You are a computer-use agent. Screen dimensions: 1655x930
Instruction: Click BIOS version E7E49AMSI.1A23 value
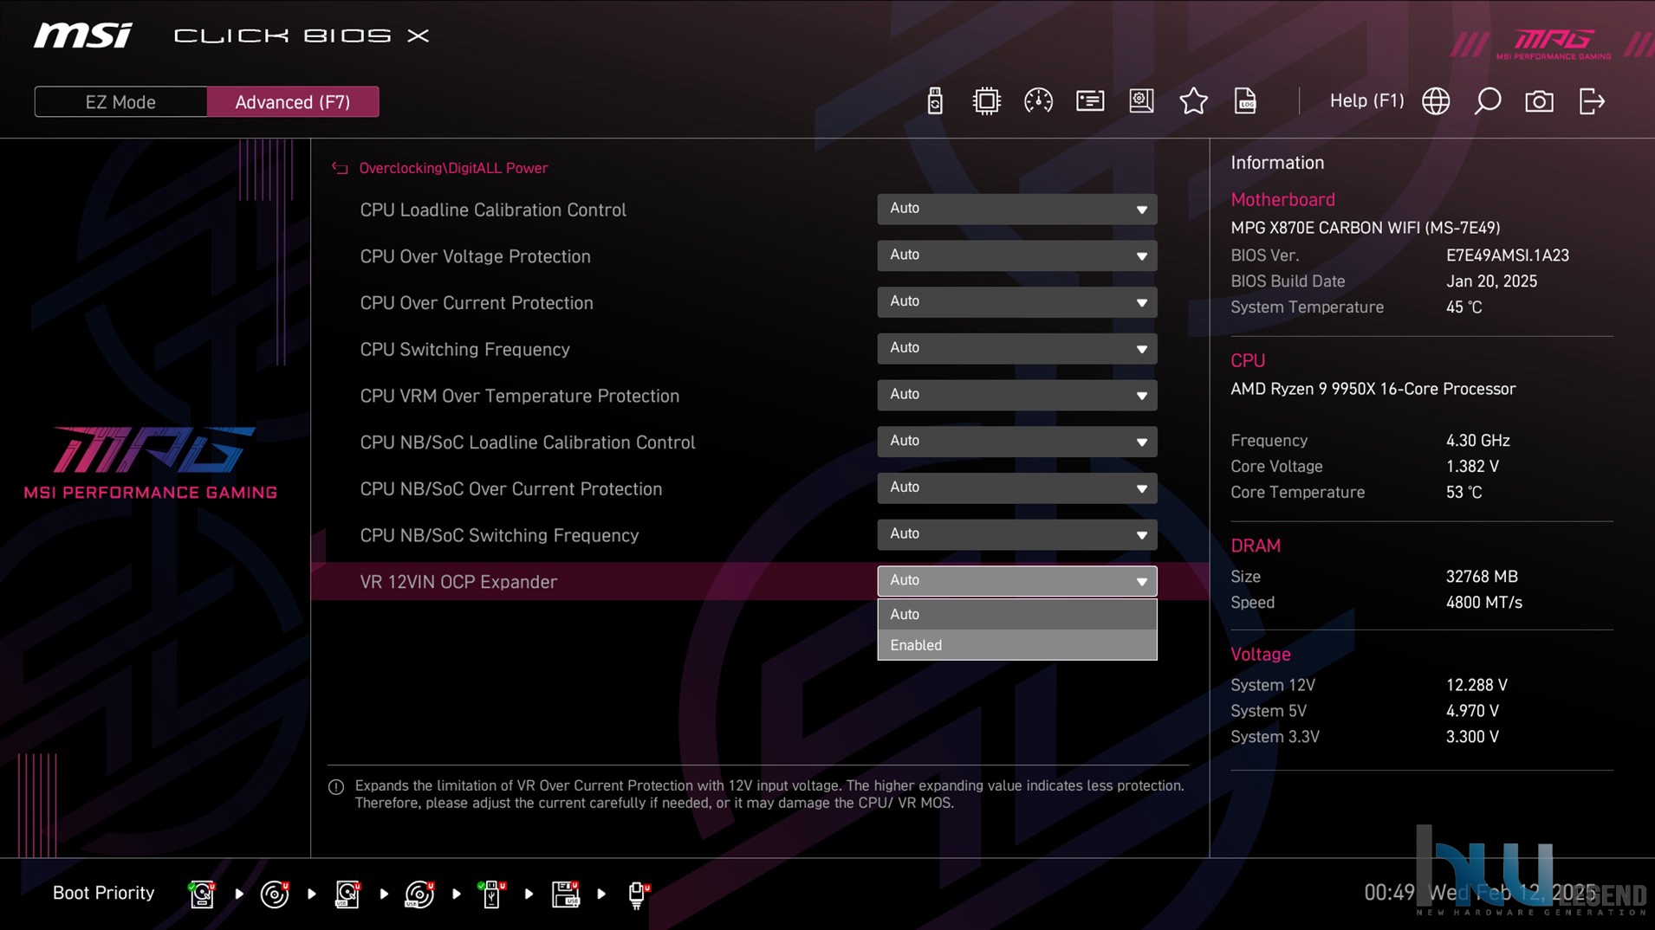(x=1507, y=255)
